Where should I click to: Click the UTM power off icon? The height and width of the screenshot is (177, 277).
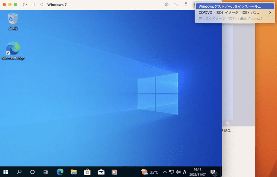(25, 5)
